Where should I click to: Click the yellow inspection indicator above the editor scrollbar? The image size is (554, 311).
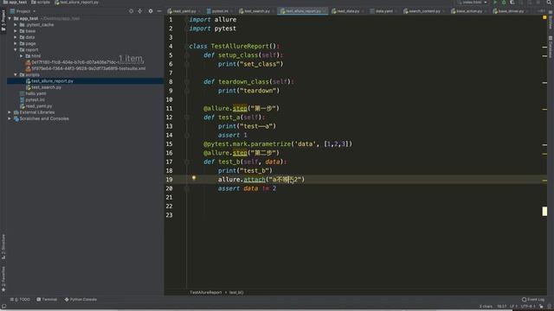544,17
